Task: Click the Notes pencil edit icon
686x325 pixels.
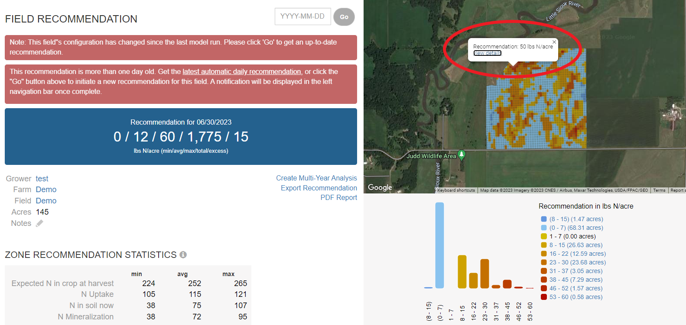Action: 39,223
